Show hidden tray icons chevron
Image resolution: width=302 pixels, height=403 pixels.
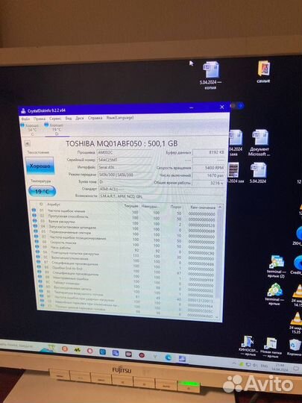point(234,363)
